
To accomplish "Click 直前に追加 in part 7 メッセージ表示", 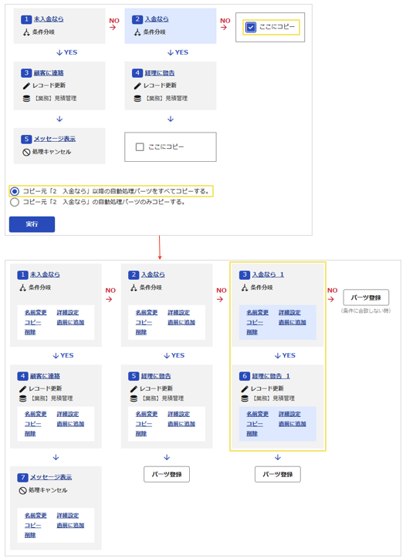I will click(70, 526).
